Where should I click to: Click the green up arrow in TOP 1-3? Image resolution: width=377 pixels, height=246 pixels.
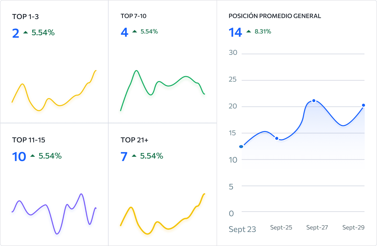point(26,32)
